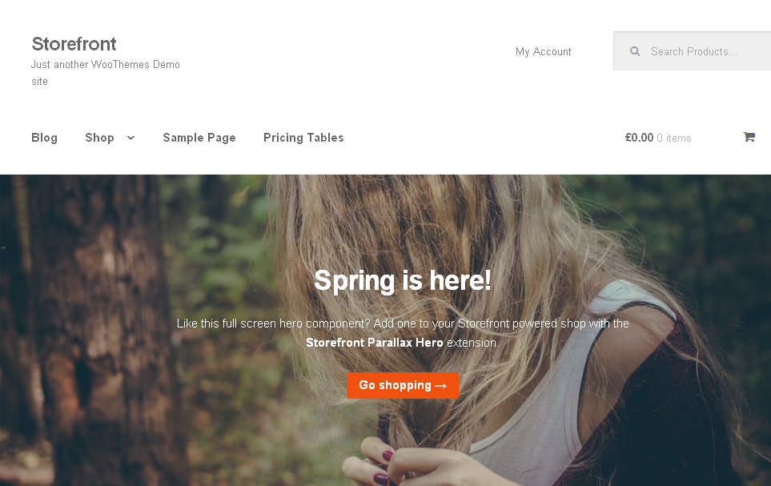Click the search magnifier icon
This screenshot has width=771, height=486.
coord(635,51)
